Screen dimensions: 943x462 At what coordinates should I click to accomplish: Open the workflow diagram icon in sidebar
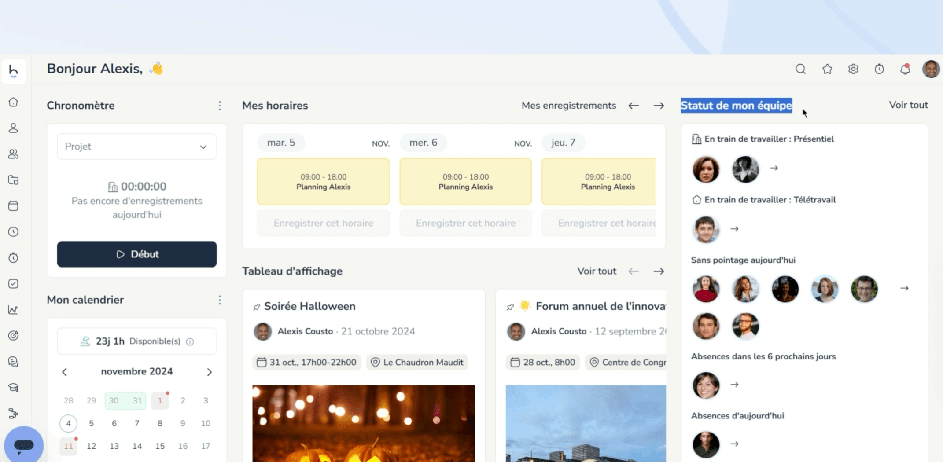(x=13, y=414)
